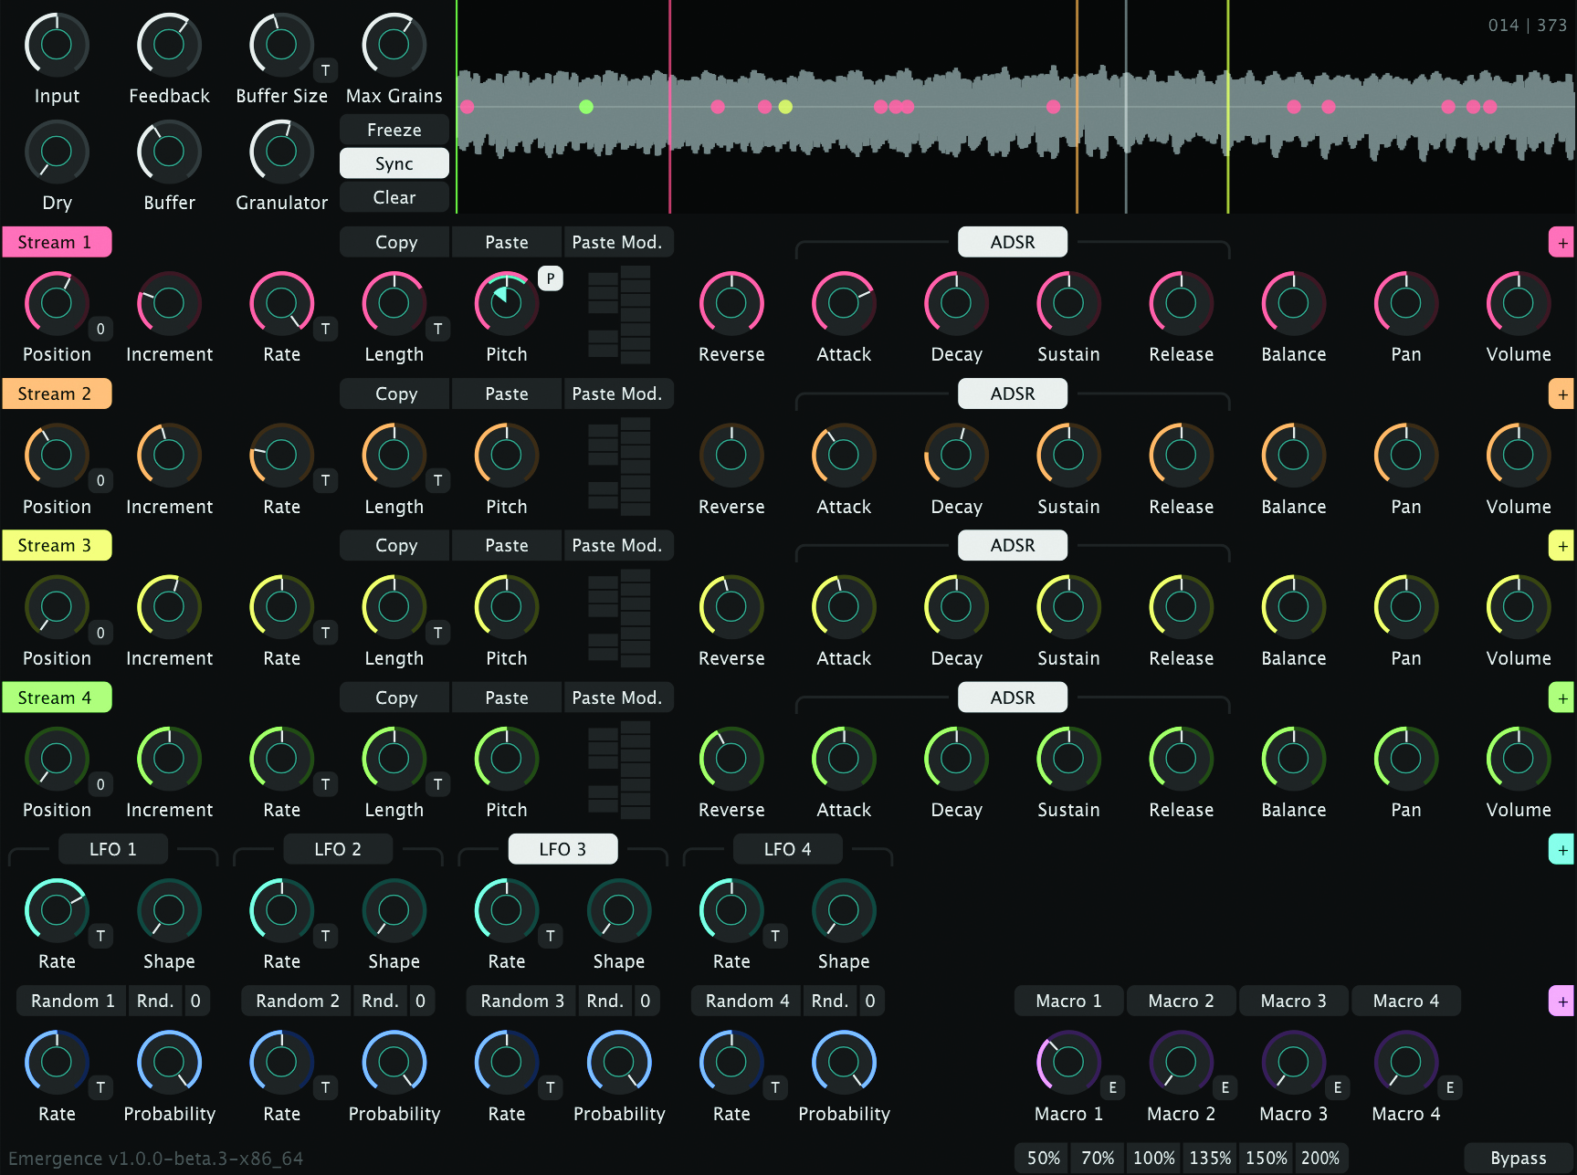Select the Macro 1 tab button
1577x1175 pixels.
pos(1069,1001)
